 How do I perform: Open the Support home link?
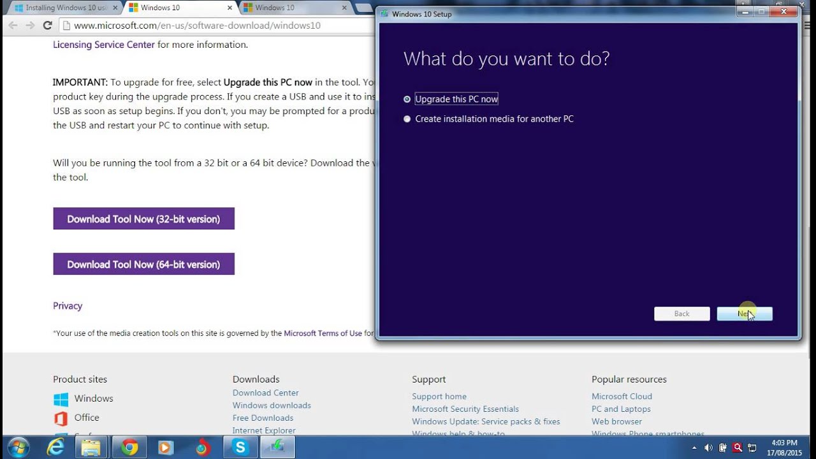[x=439, y=397]
